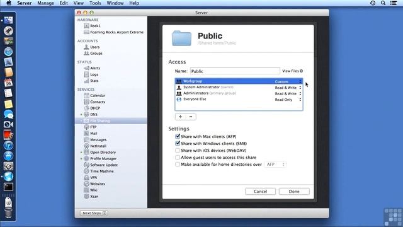The image size is (403, 227).
Task: Select Foaming Rocks Airport Extreme in sidebar
Action: pyautogui.click(x=113, y=32)
